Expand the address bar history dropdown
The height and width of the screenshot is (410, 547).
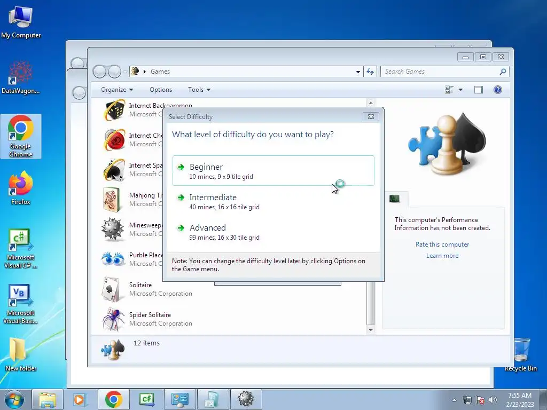point(358,72)
